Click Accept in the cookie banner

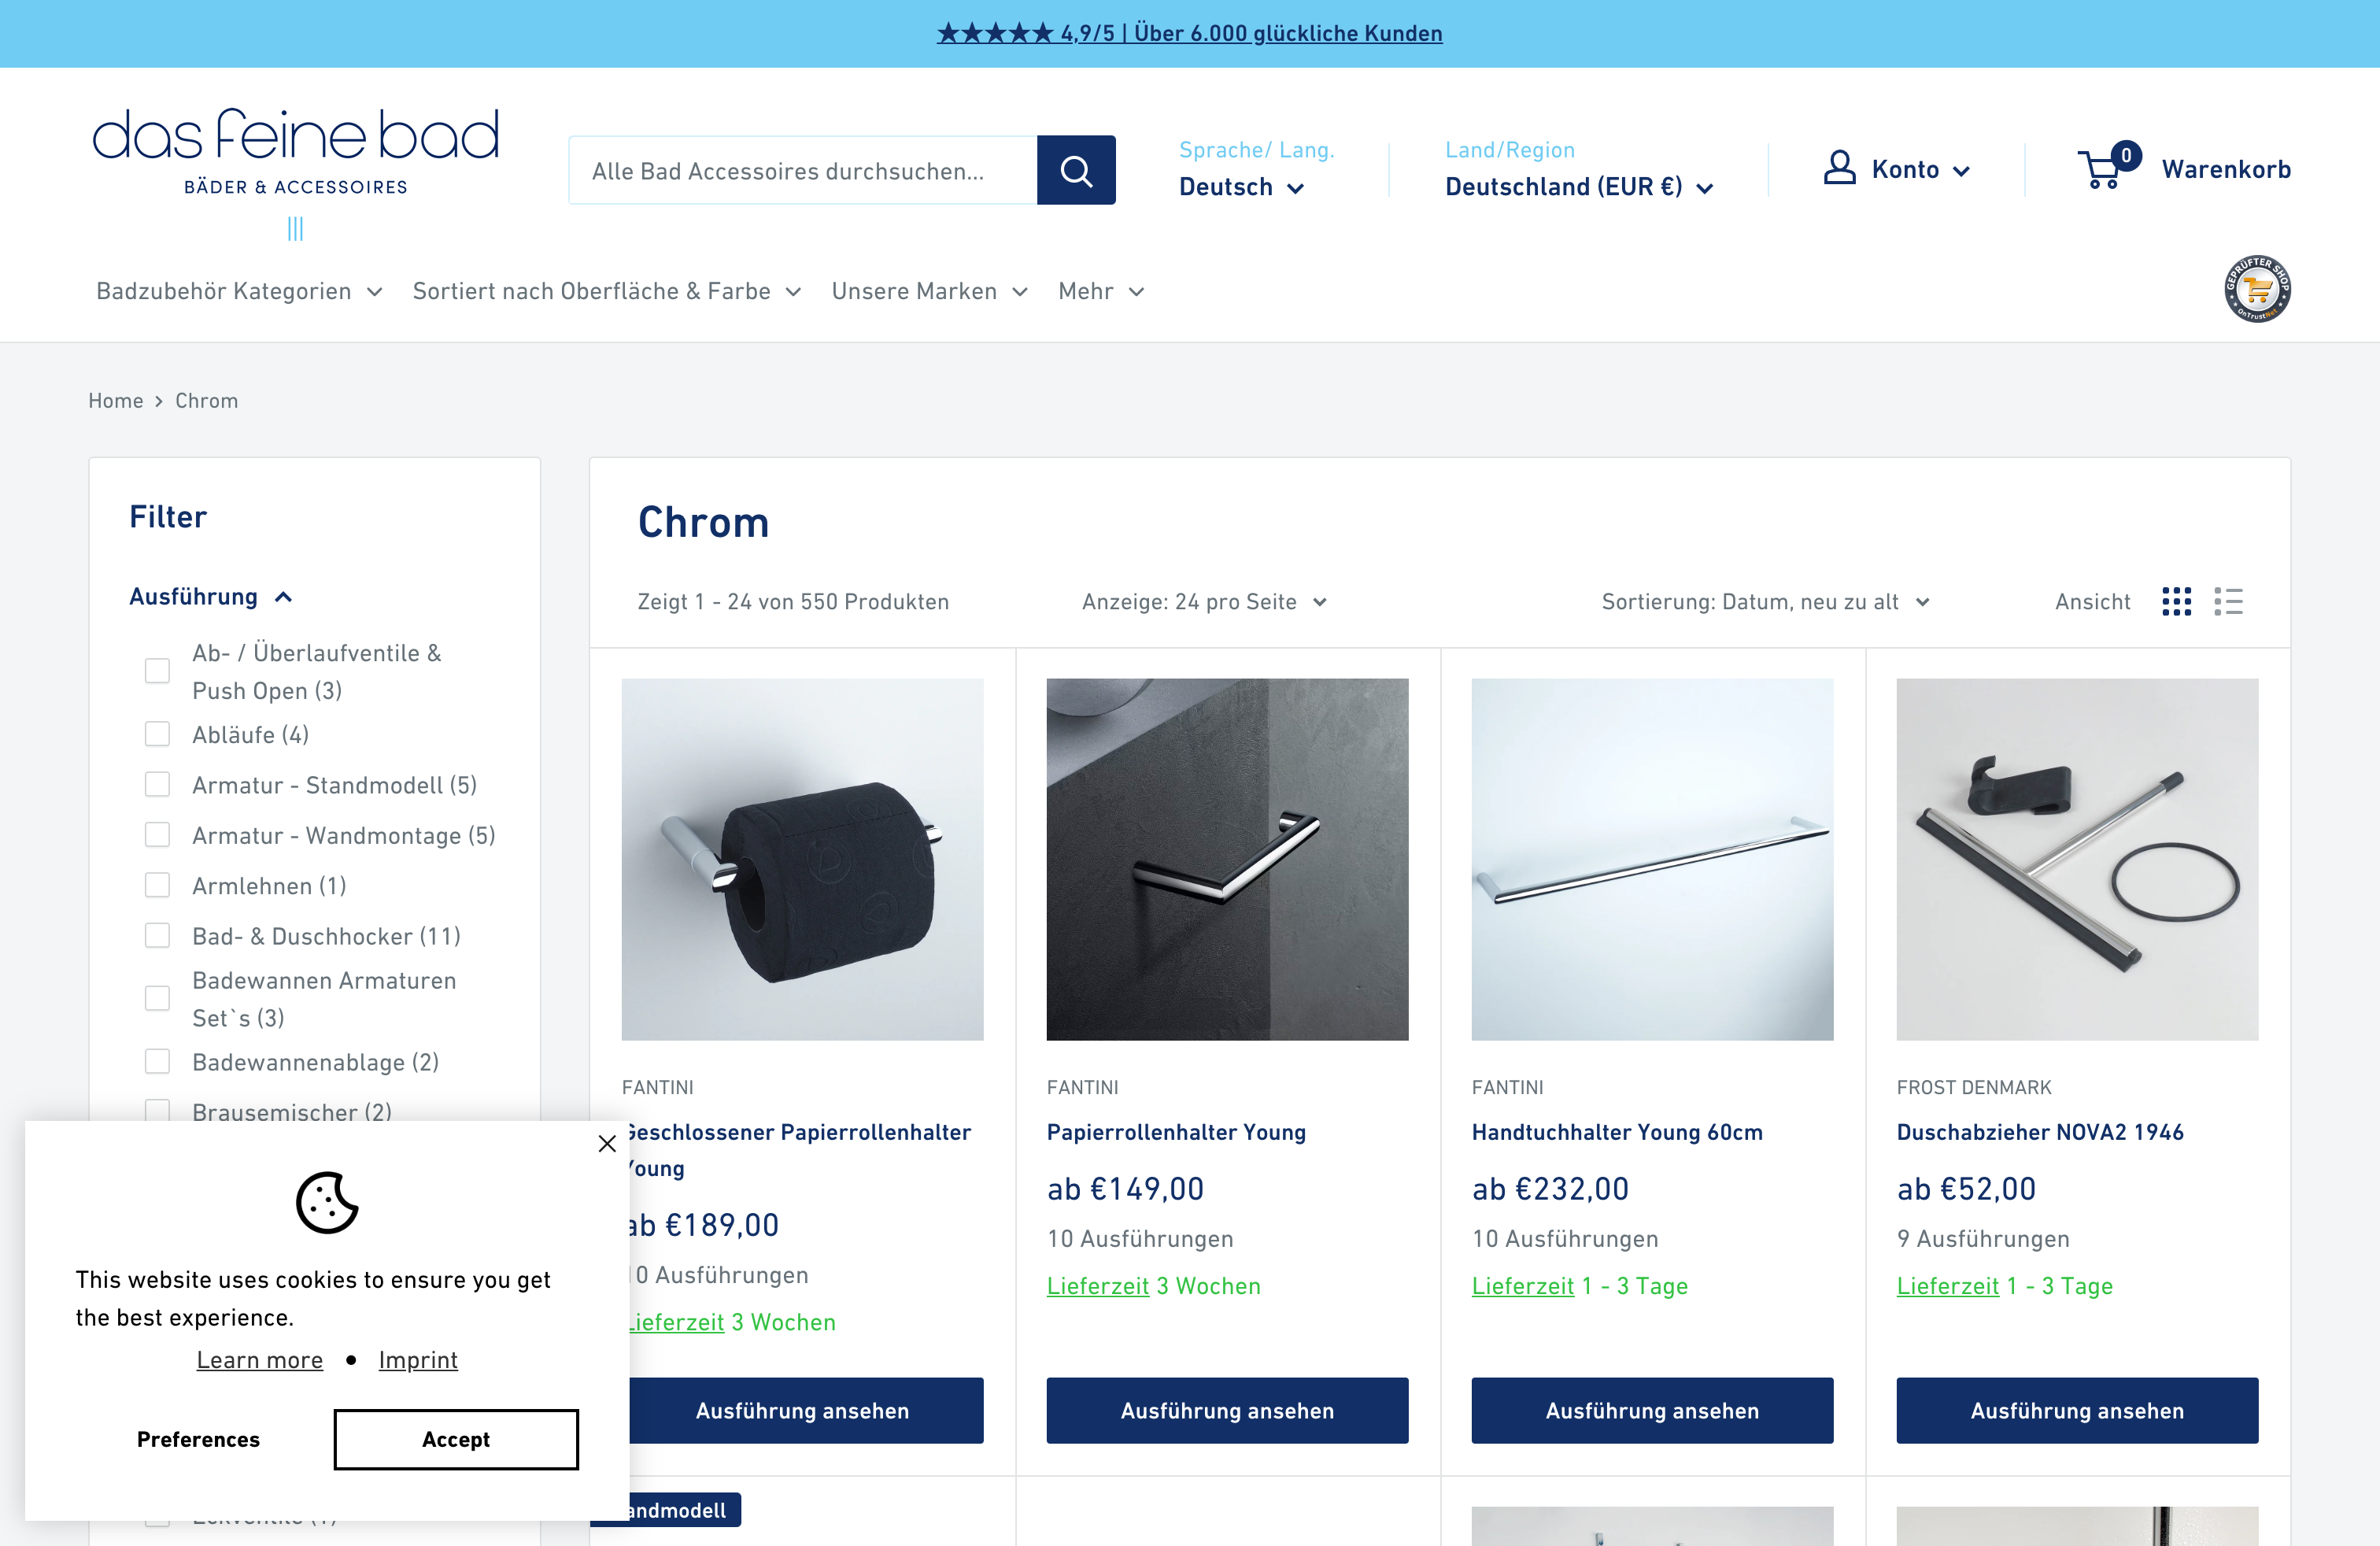click(455, 1439)
